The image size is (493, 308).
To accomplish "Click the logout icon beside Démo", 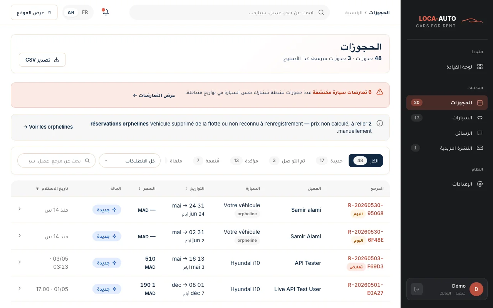I will [417, 289].
